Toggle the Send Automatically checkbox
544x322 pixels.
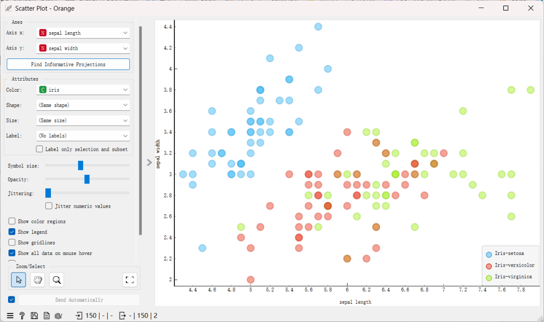pyautogui.click(x=12, y=299)
